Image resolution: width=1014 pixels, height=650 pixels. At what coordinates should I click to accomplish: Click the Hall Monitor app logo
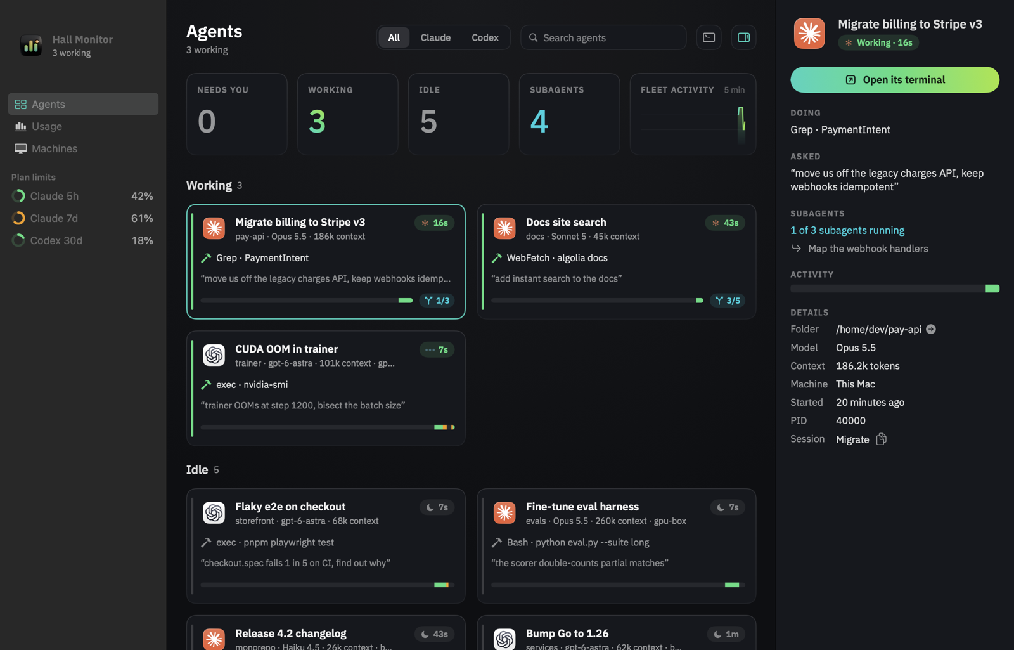click(31, 46)
